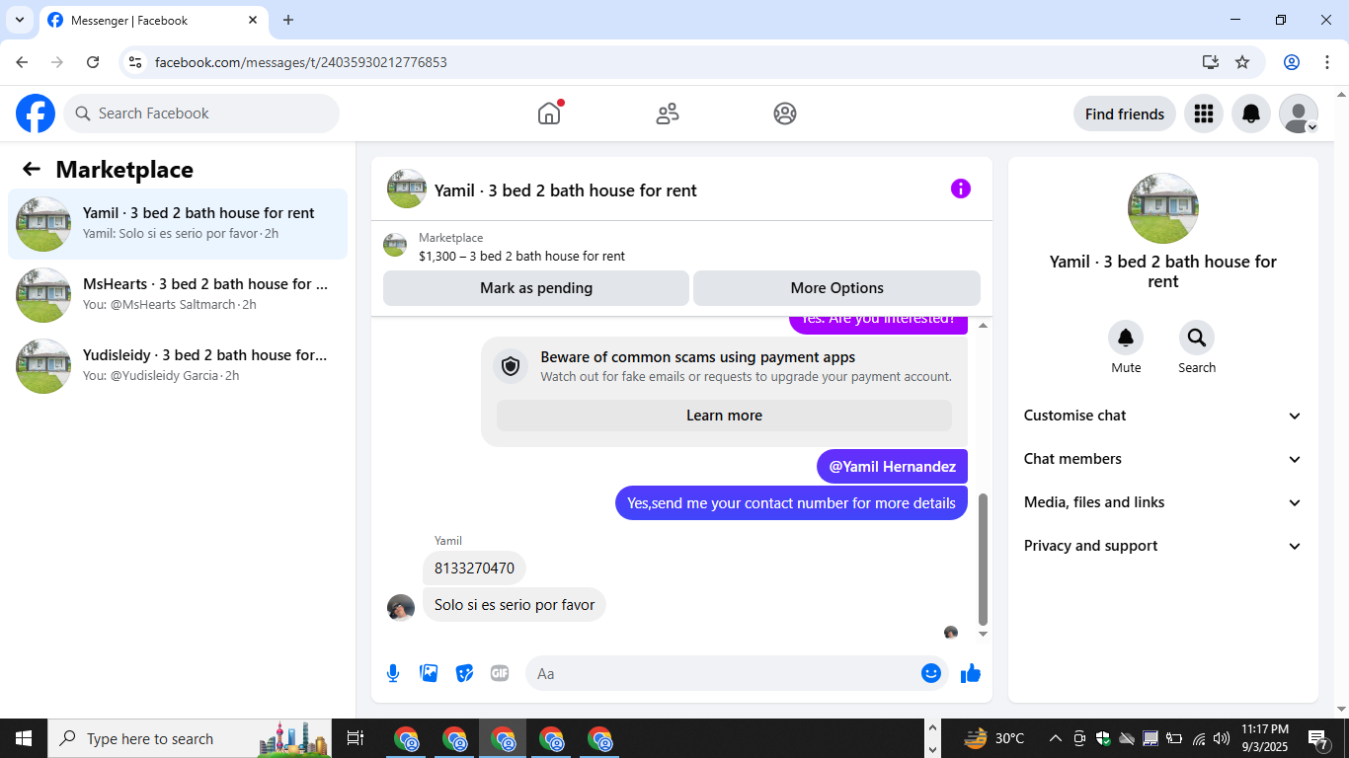Open Windows Task View
This screenshot has width=1349, height=758.
click(356, 738)
